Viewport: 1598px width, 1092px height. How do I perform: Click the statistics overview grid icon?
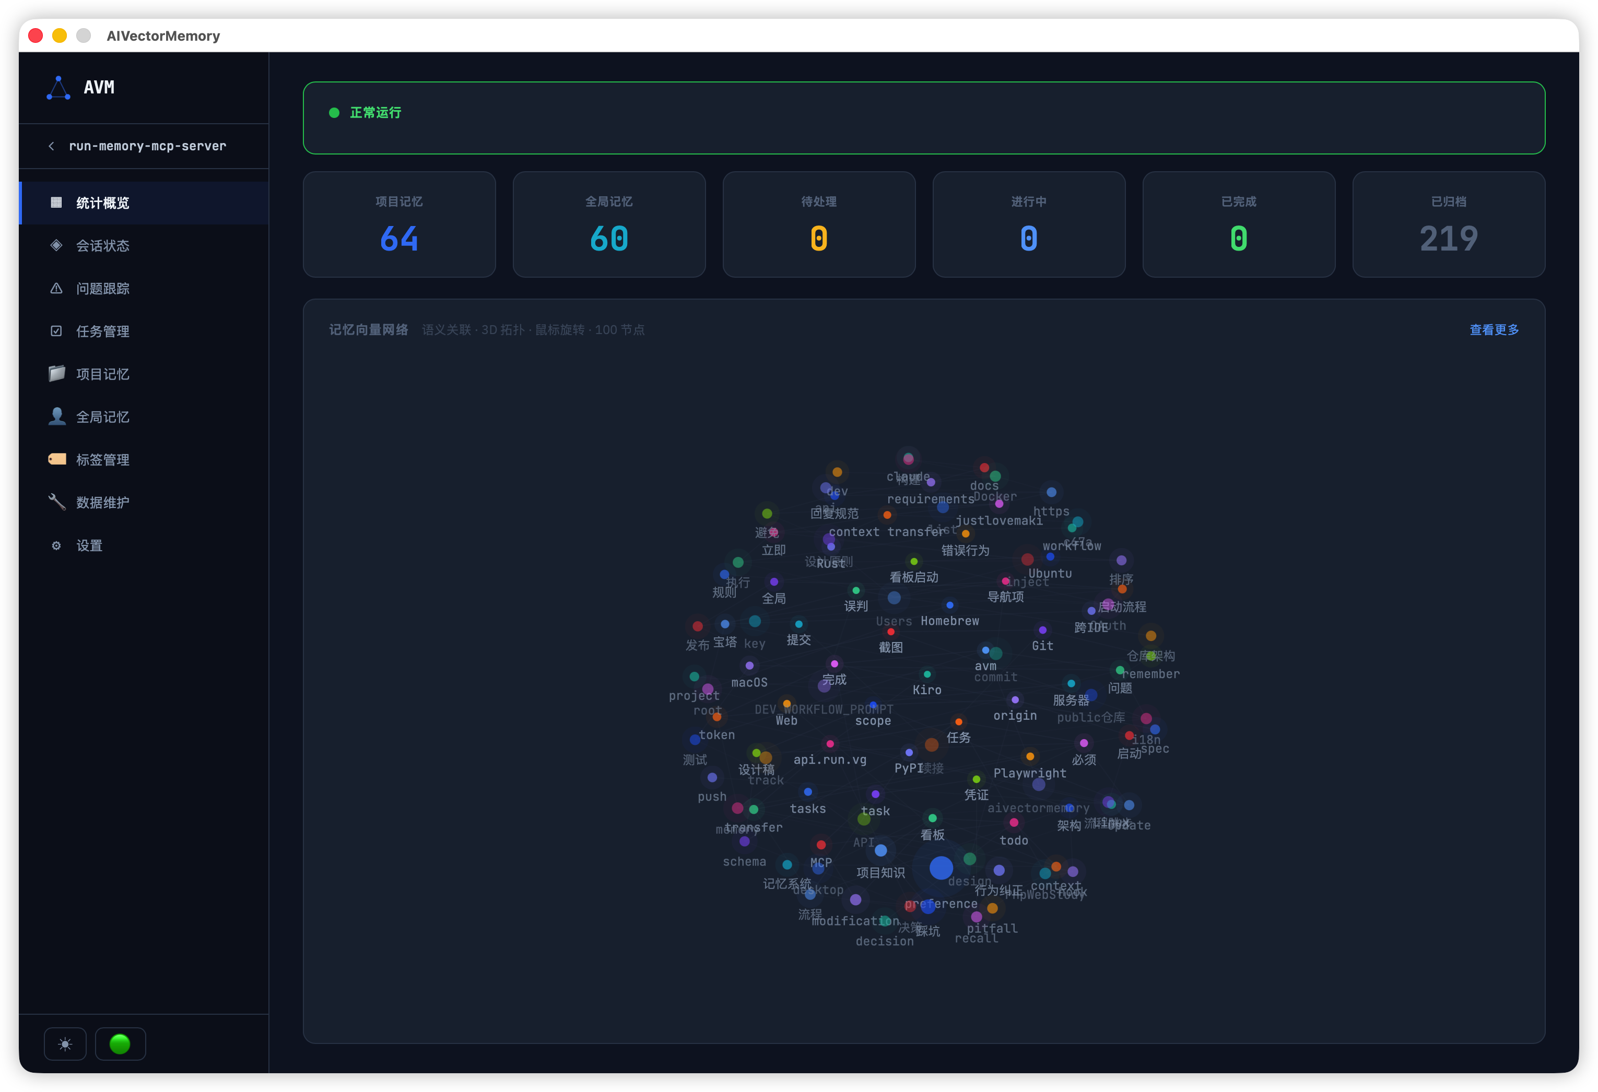tap(56, 203)
